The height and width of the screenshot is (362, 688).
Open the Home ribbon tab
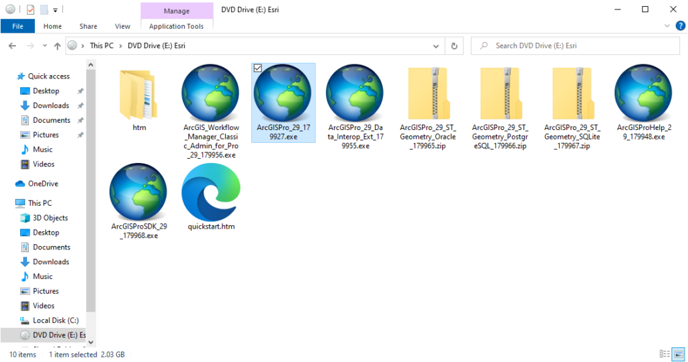click(x=52, y=26)
